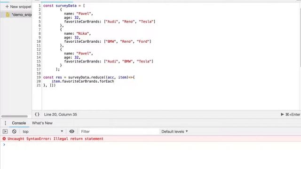Screen dimensions: 301x169
Task: Click the console prompt chevron
Action: click(4, 145)
